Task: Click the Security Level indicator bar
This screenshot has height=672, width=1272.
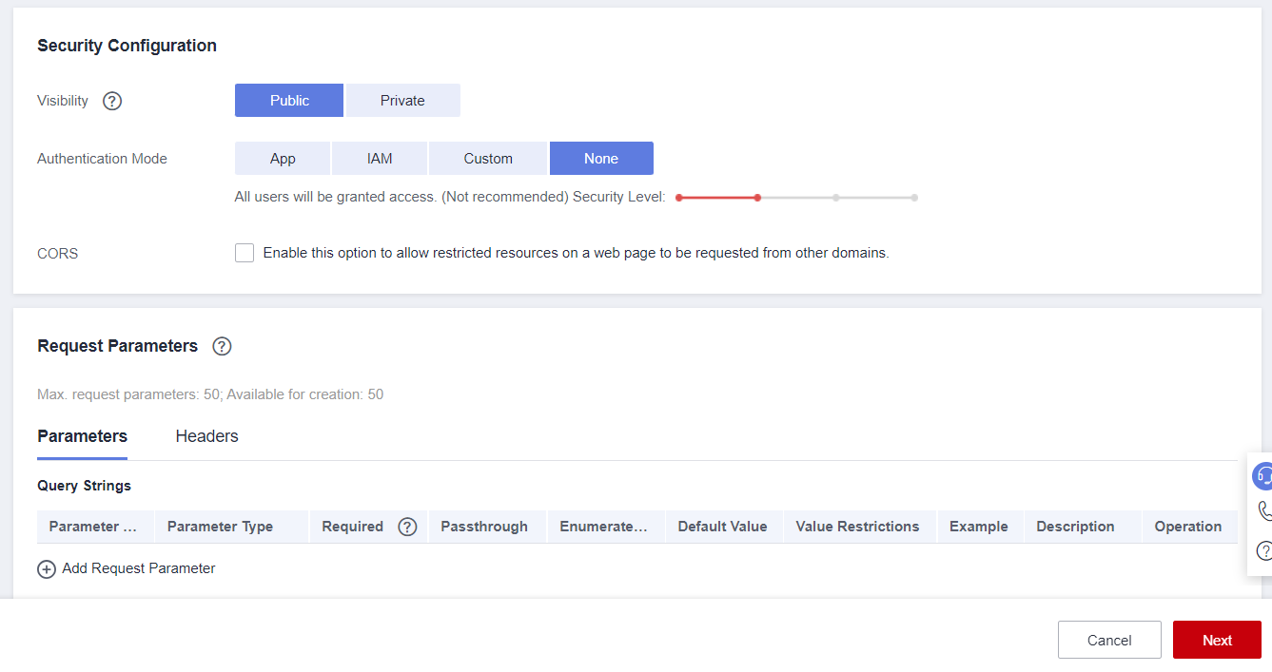Action: point(795,198)
